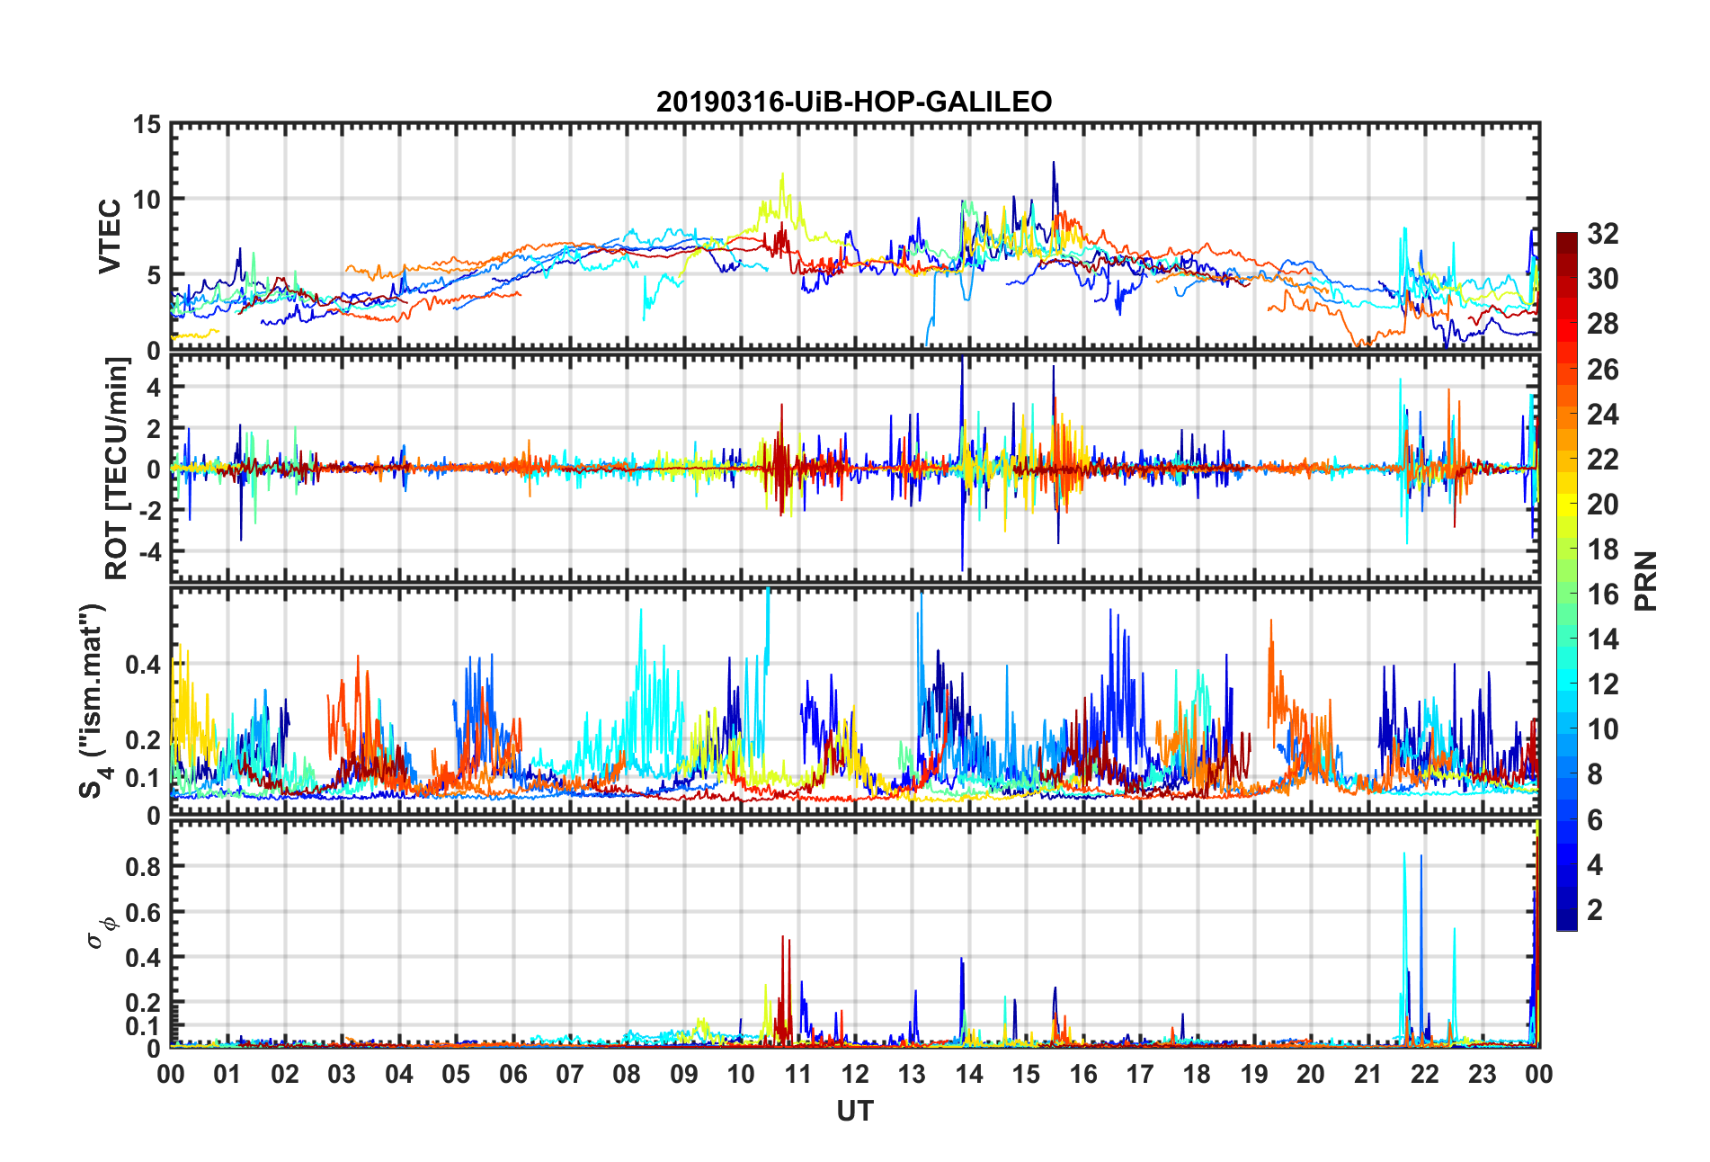Click colorbar tick label 8
Viewport: 1710px width, 1162px height.
1595,773
